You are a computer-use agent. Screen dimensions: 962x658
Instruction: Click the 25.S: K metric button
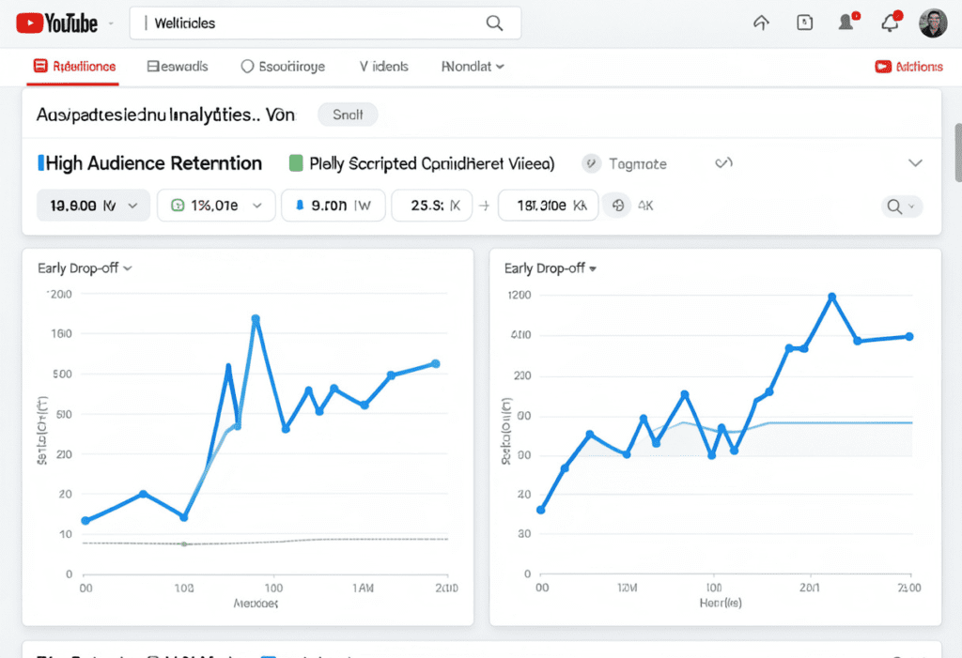tap(427, 206)
